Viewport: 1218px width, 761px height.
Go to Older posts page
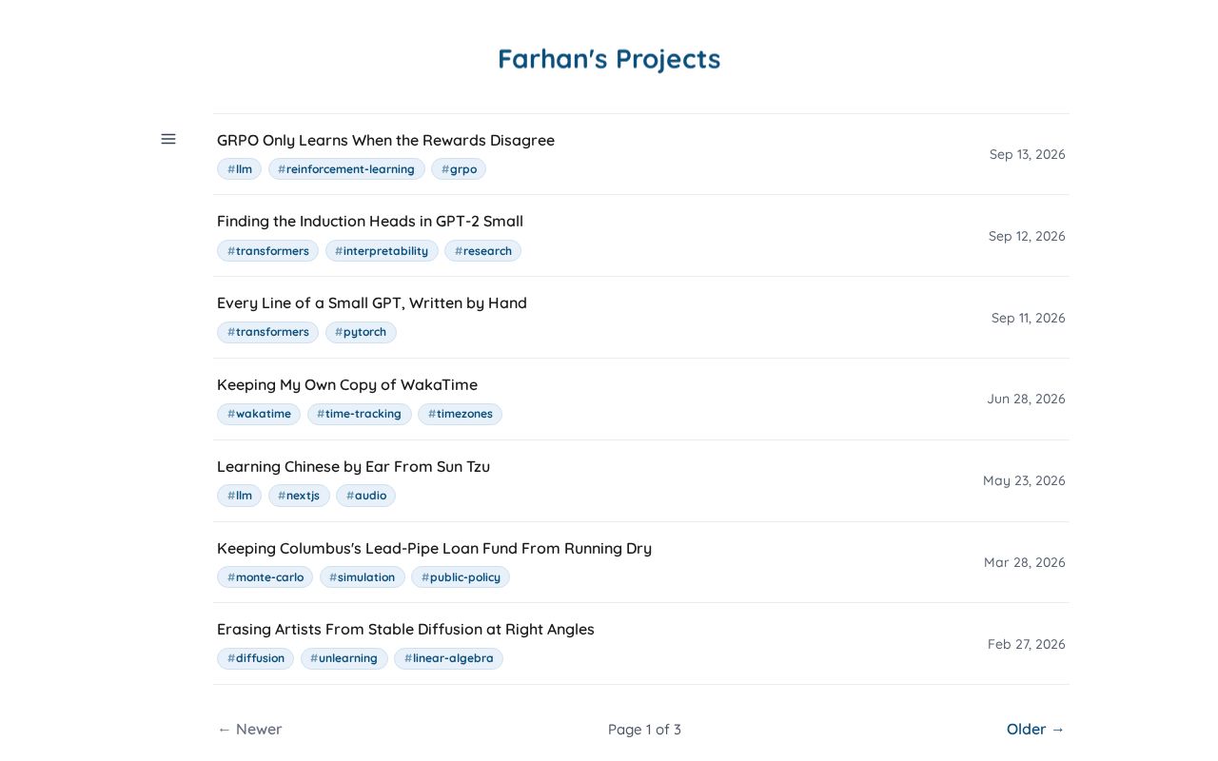[1036, 730]
